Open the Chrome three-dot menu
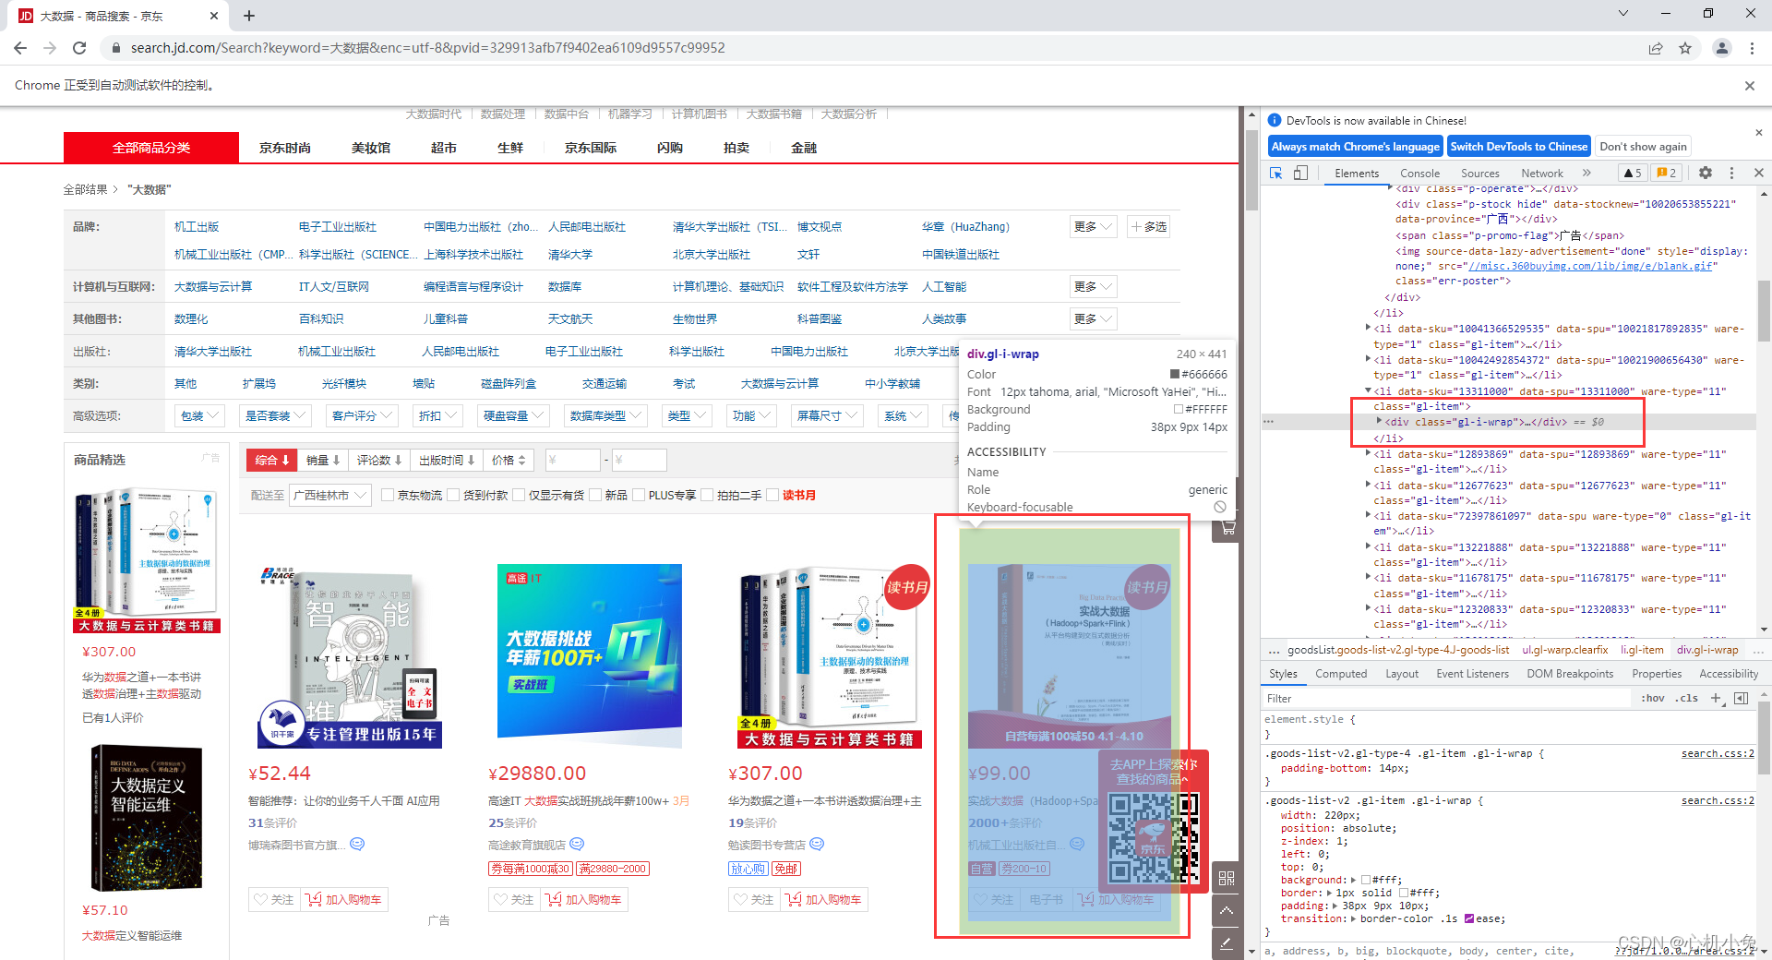This screenshot has width=1772, height=960. tap(1752, 48)
